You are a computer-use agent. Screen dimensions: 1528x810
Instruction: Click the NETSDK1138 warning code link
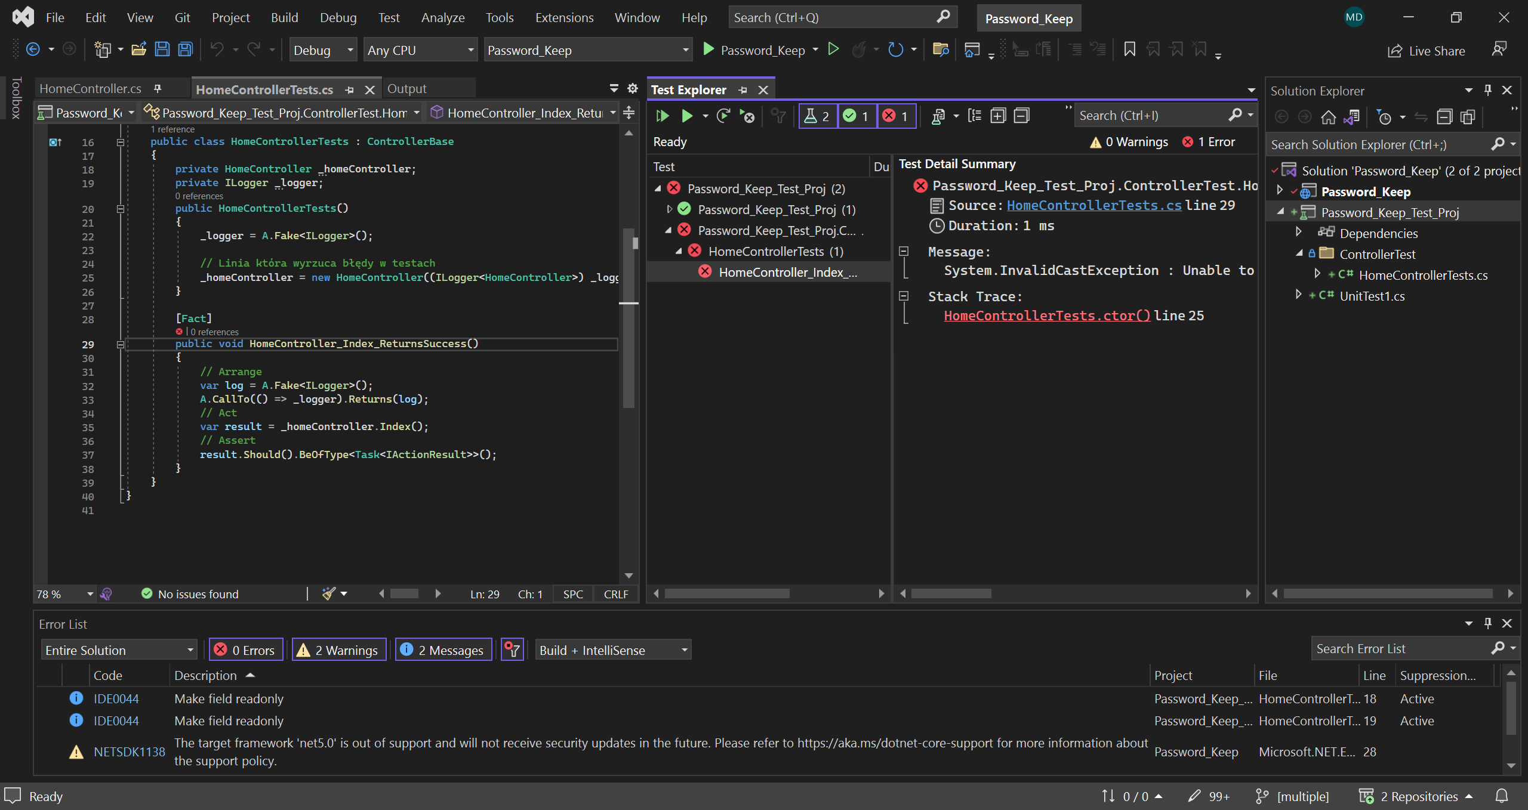click(129, 752)
